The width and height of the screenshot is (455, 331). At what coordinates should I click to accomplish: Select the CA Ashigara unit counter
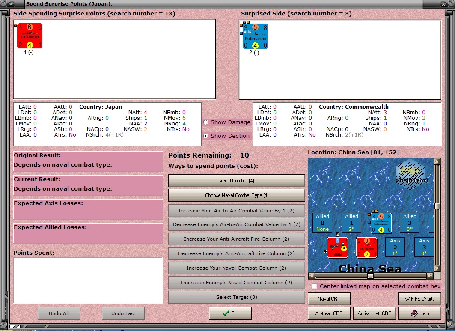point(29,36)
